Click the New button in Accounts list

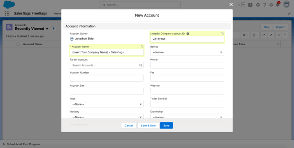tap(267, 27)
